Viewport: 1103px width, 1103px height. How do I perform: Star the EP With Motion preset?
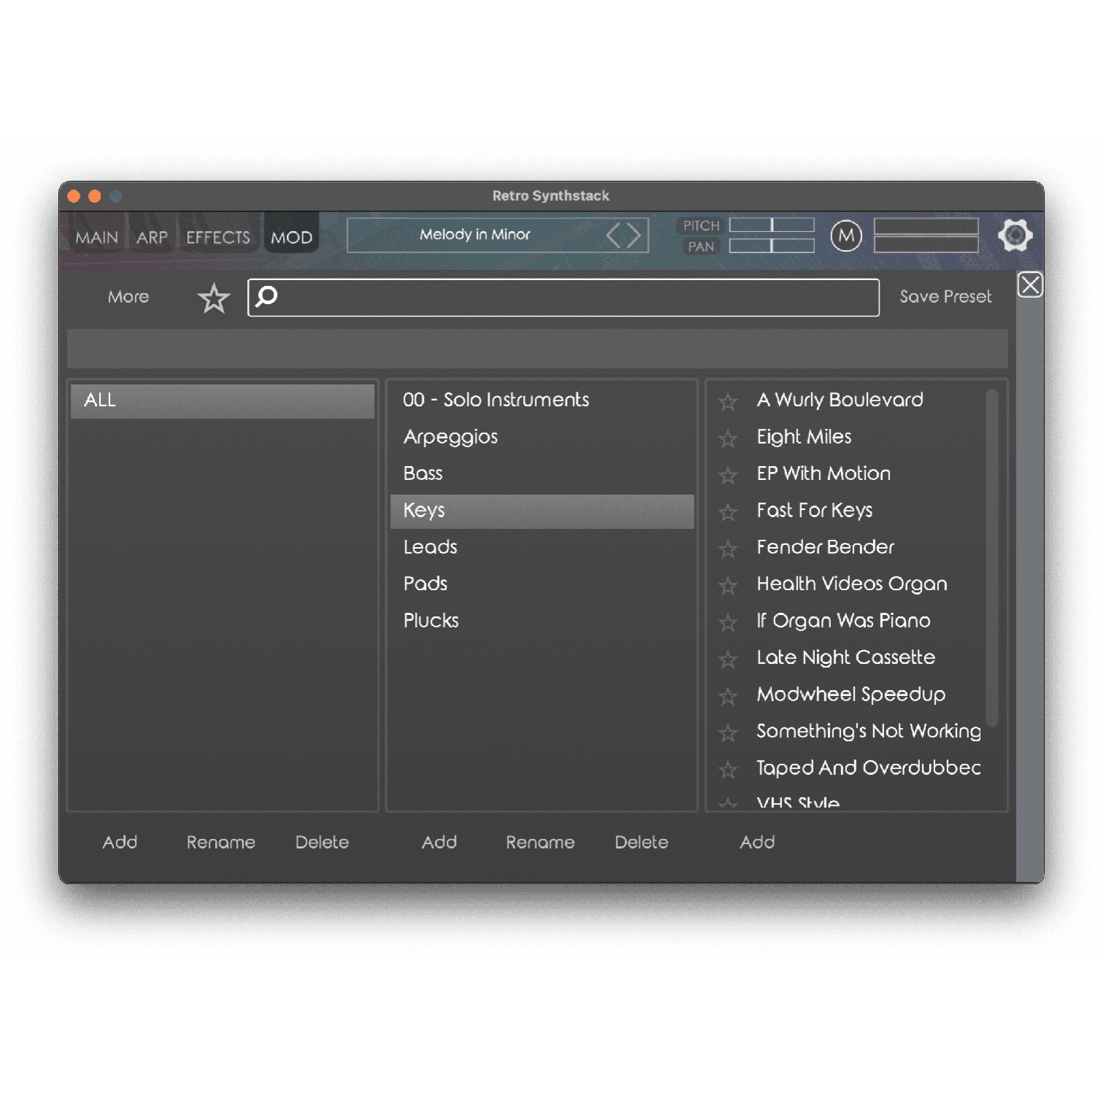coord(727,475)
